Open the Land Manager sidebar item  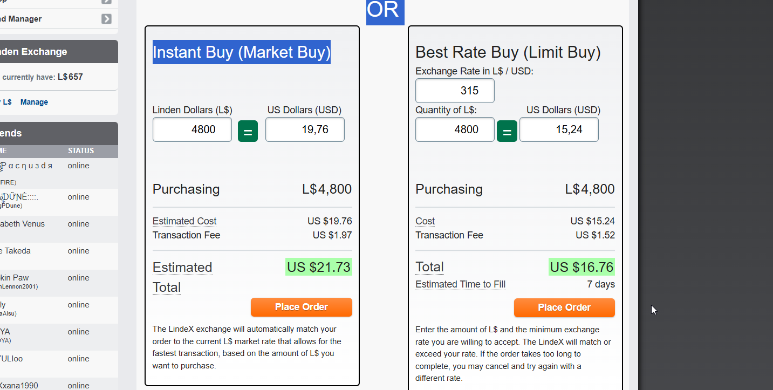(22, 19)
